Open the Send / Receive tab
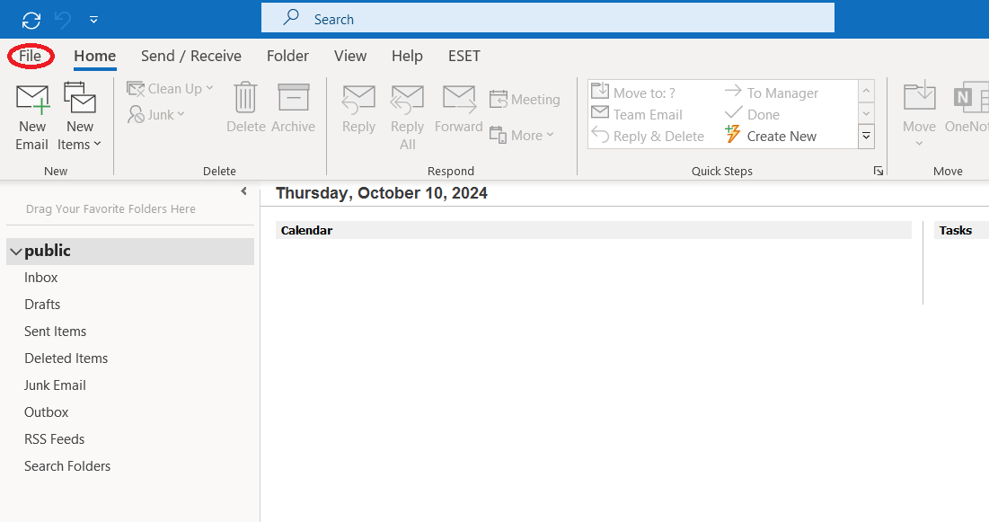 pyautogui.click(x=191, y=57)
